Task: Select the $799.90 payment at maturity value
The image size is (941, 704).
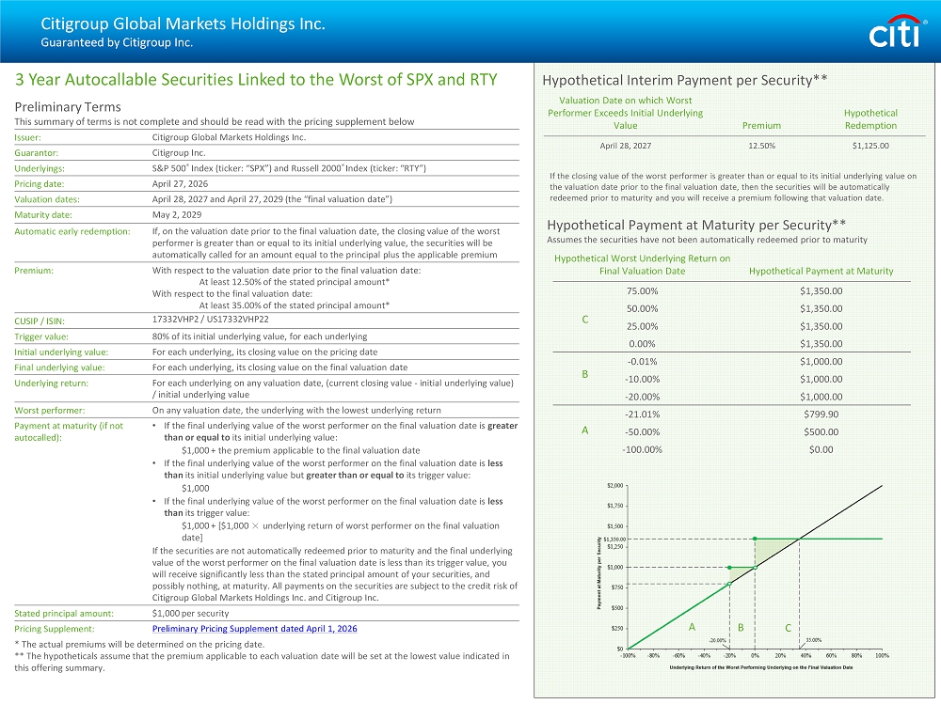Action: pos(821,414)
